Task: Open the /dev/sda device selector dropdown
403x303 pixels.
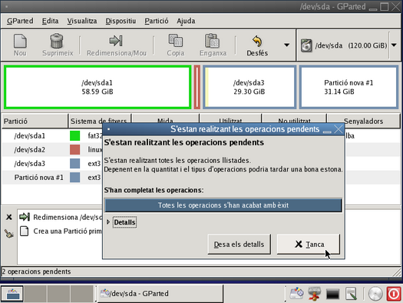Action: [394, 45]
